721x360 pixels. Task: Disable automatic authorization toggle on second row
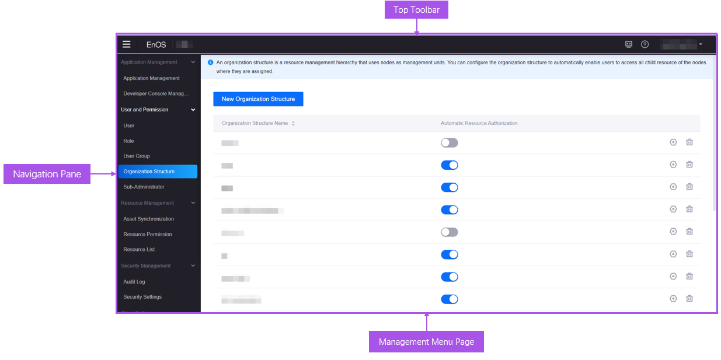click(449, 165)
